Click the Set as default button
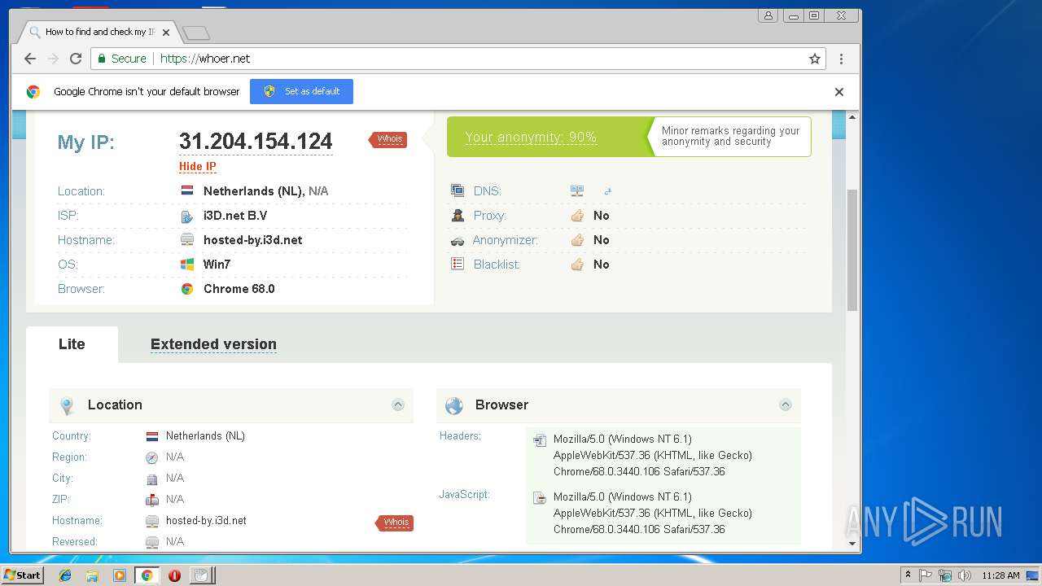This screenshot has height=586, width=1042. pos(301,91)
